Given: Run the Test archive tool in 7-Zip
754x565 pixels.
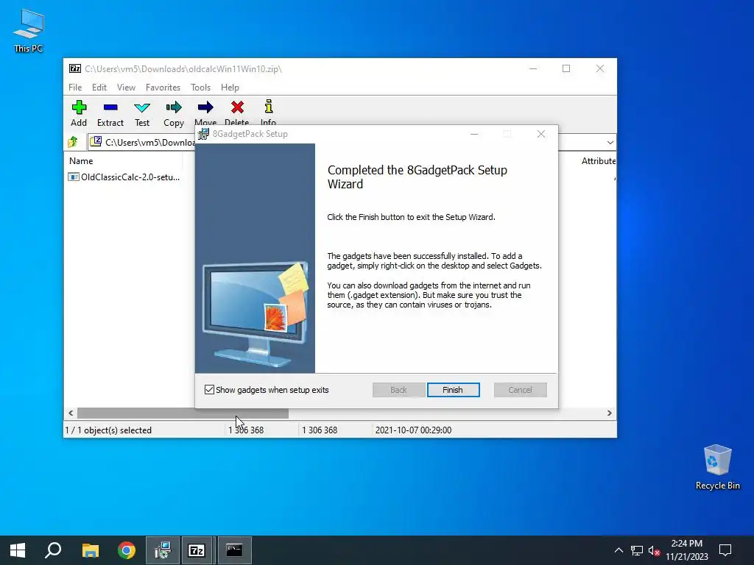Looking at the screenshot, I should point(142,107).
